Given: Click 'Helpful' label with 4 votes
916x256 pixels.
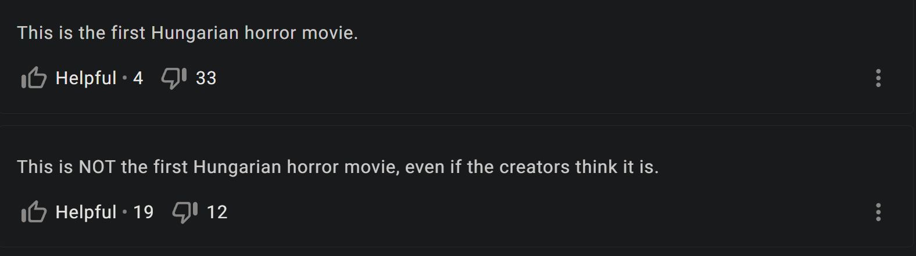Looking at the screenshot, I should pos(86,78).
